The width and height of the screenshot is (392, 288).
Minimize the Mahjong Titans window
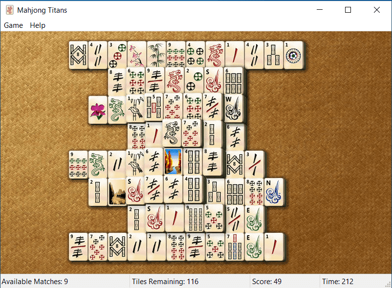pos(320,10)
